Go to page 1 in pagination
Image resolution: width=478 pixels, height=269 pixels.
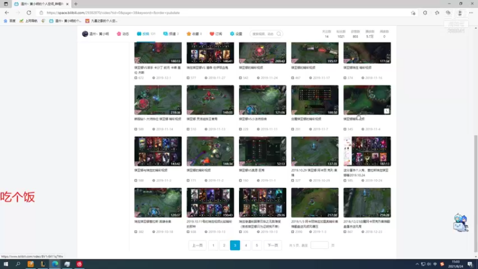coord(213,245)
